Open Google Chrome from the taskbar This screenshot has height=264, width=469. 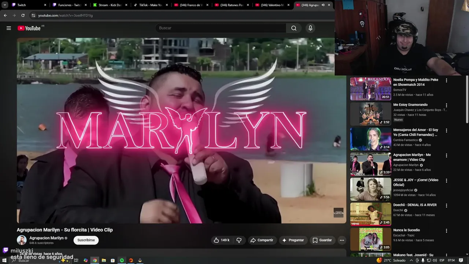[x=95, y=260]
